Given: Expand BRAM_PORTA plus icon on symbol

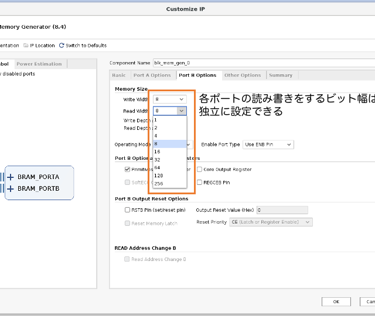Looking at the screenshot, I should tap(11, 177).
